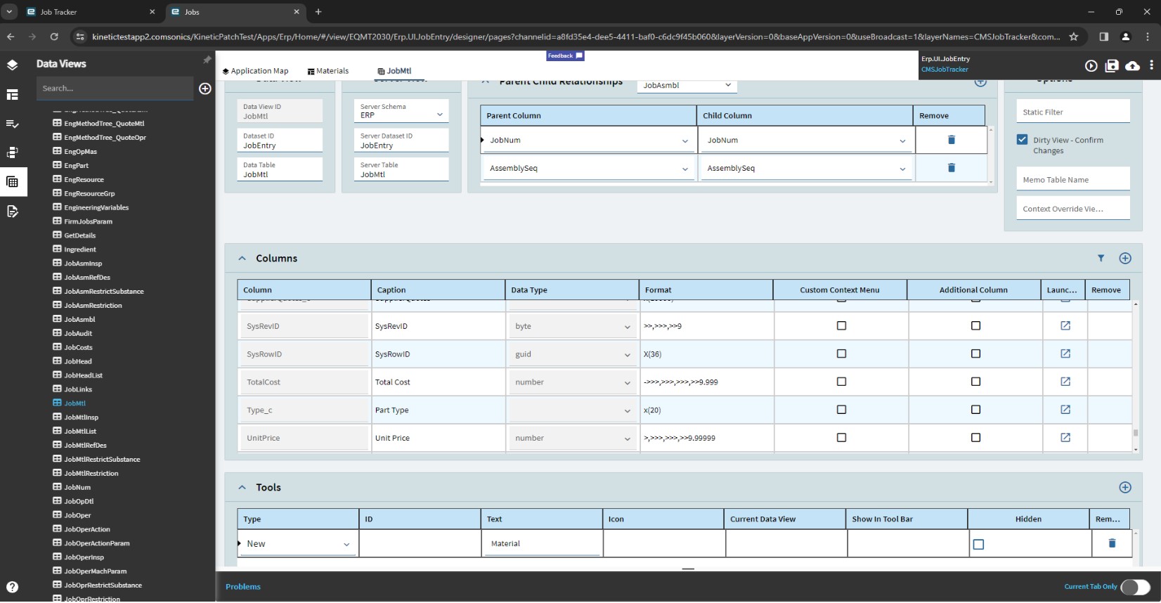Check Custom Context Menu for SysRowID
Screen dimensions: 1161x603
[841, 354]
